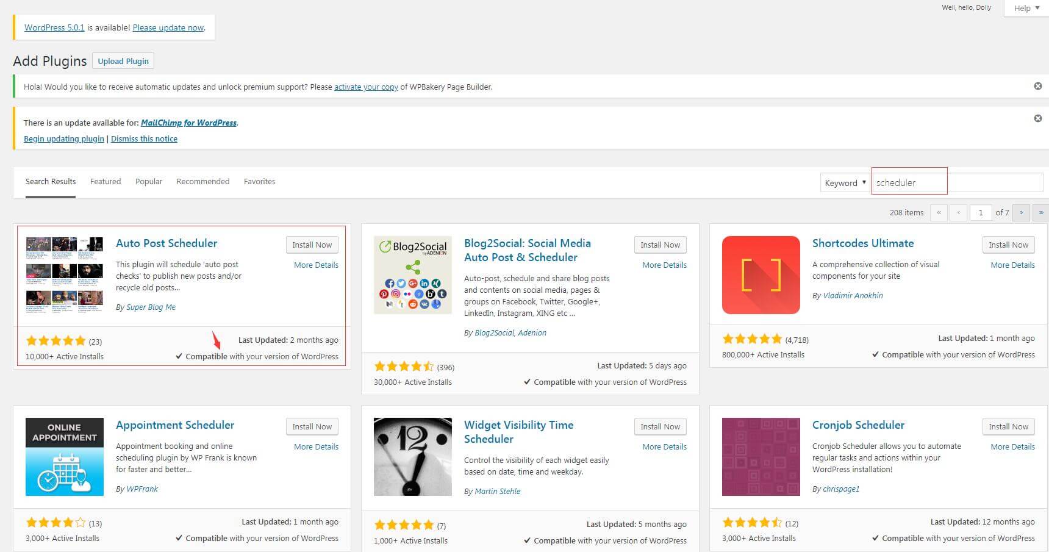The width and height of the screenshot is (1049, 552).
Task: Open the Blog2Social title link
Action: (528, 250)
